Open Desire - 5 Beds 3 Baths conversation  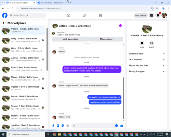coord(23,98)
